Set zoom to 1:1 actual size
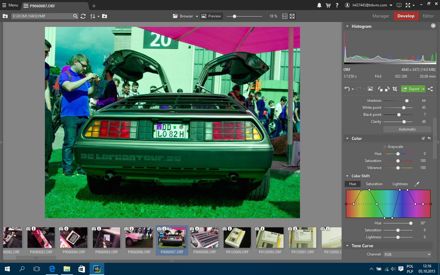Image resolution: width=440 pixels, height=275 pixels. 284,16
